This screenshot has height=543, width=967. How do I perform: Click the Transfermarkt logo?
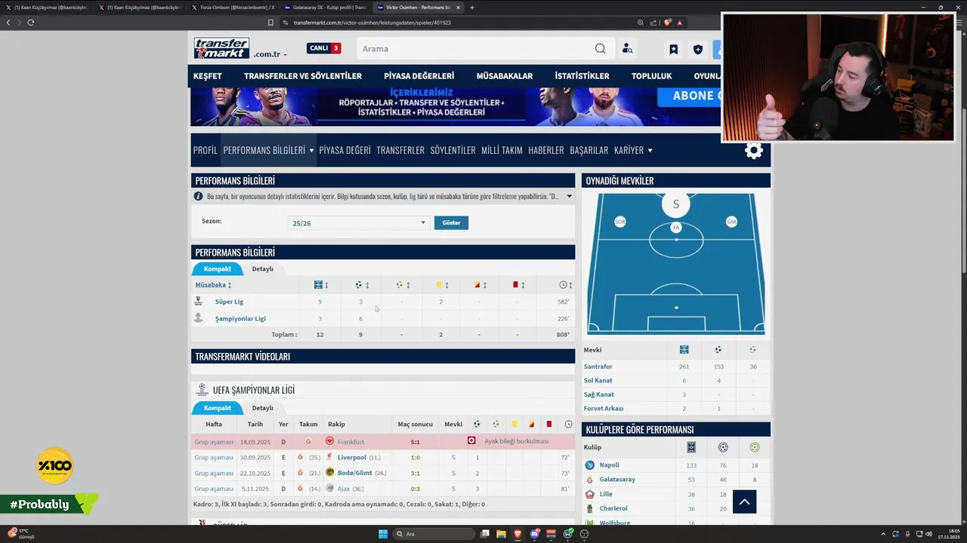tap(221, 48)
